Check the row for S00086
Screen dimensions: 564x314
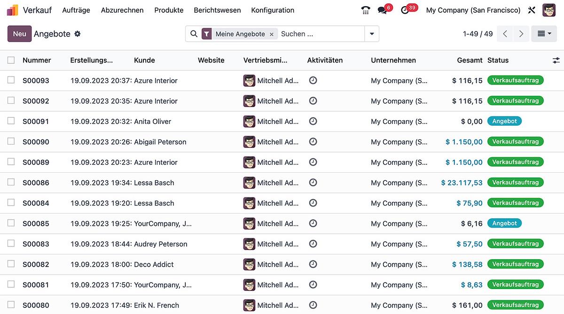pyautogui.click(x=11, y=183)
